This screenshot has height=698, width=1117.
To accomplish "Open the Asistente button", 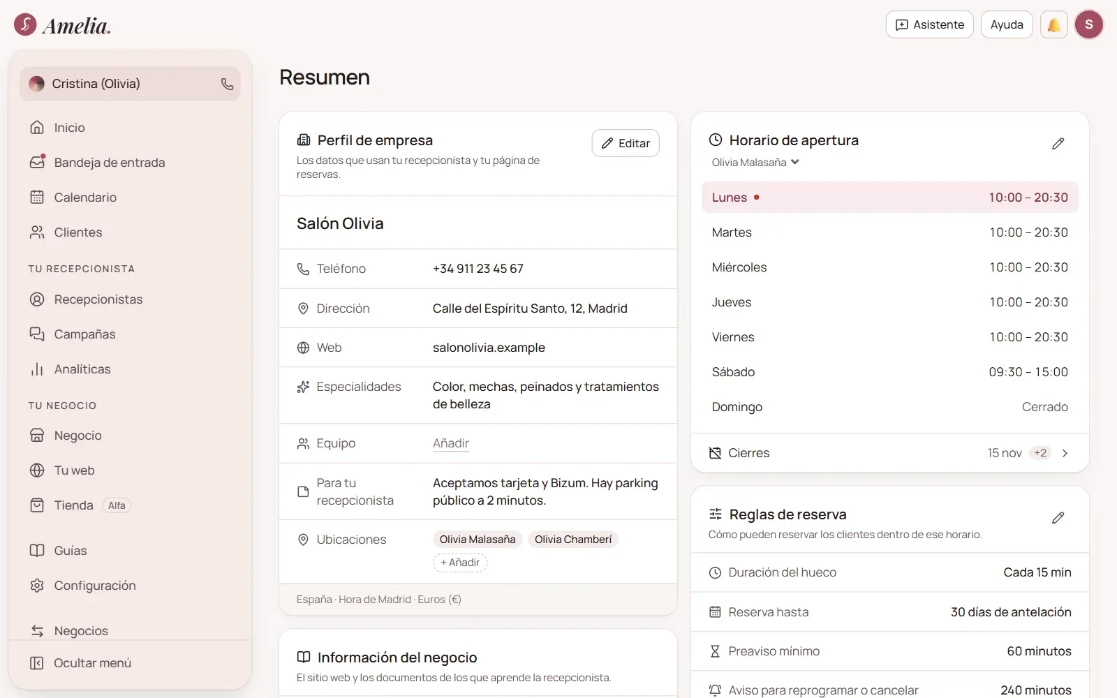I will click(930, 25).
